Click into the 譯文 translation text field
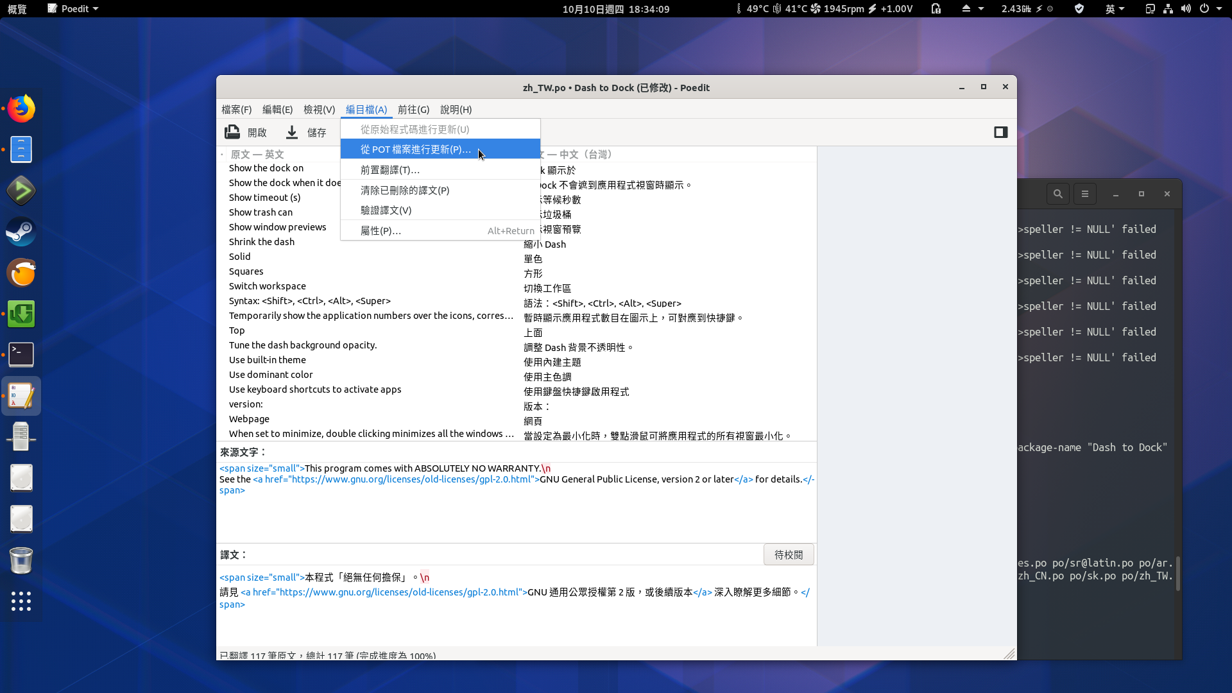This screenshot has height=693, width=1232. [x=517, y=606]
